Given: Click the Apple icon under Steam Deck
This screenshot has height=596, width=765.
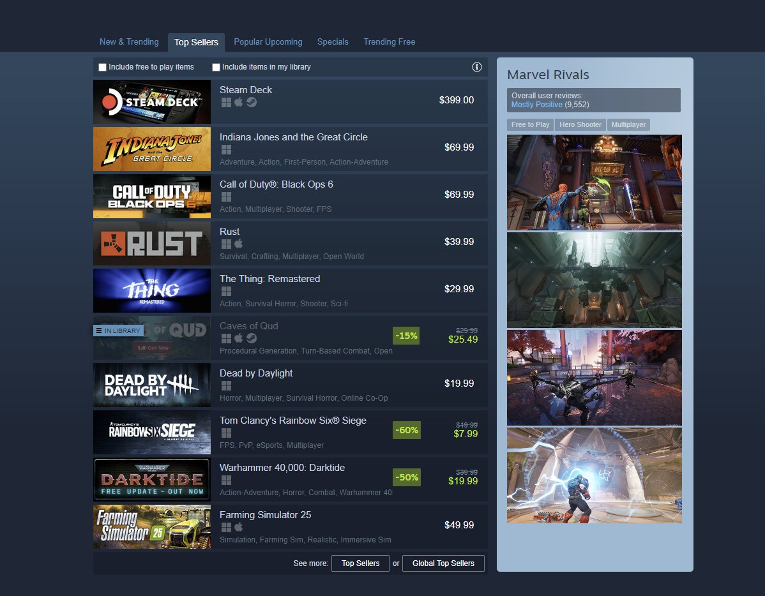Looking at the screenshot, I should (x=239, y=103).
